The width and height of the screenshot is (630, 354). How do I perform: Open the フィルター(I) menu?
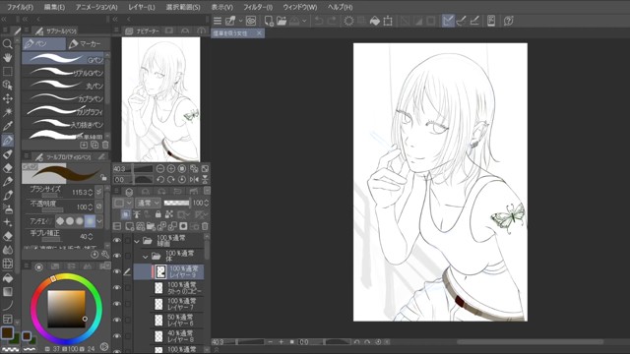258,7
